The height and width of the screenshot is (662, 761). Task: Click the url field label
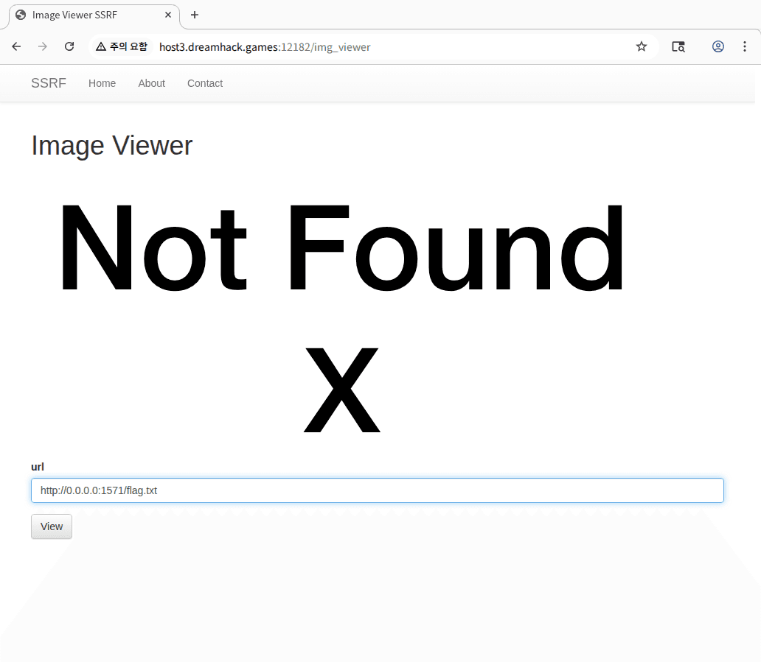pyautogui.click(x=38, y=467)
